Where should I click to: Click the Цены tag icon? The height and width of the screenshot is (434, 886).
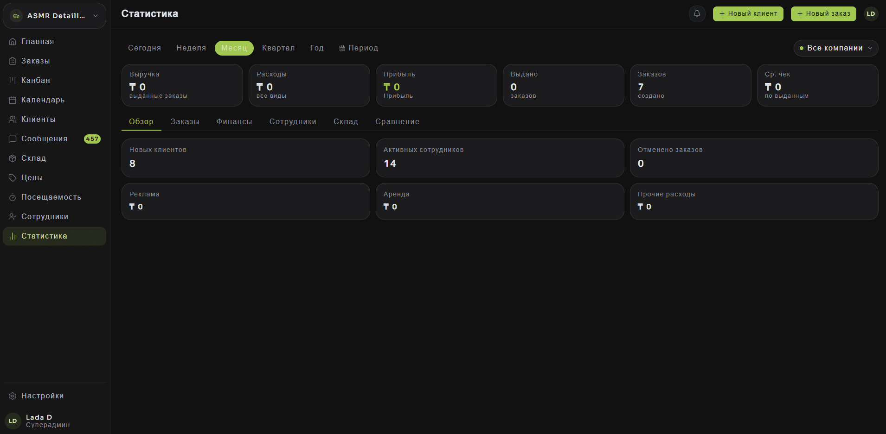[13, 178]
